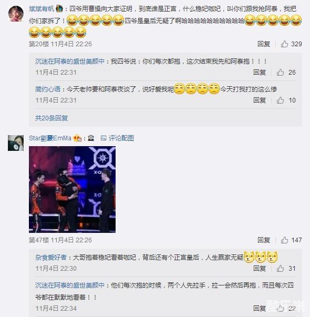Reply to 简约心语's comment
The image size is (310, 317).
coord(260,100)
